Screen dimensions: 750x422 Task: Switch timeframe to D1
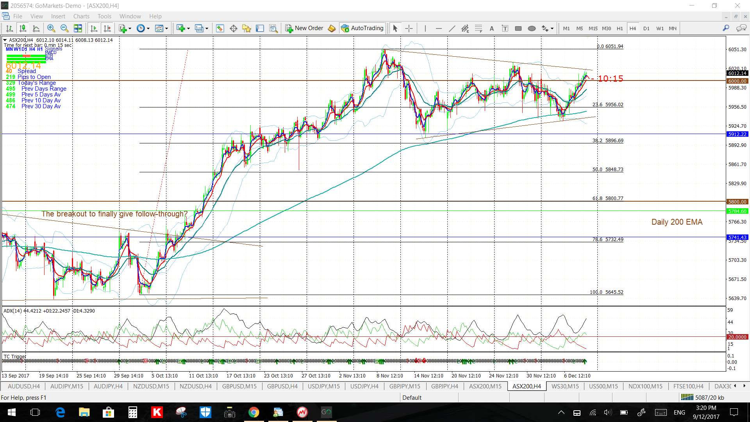click(x=646, y=28)
